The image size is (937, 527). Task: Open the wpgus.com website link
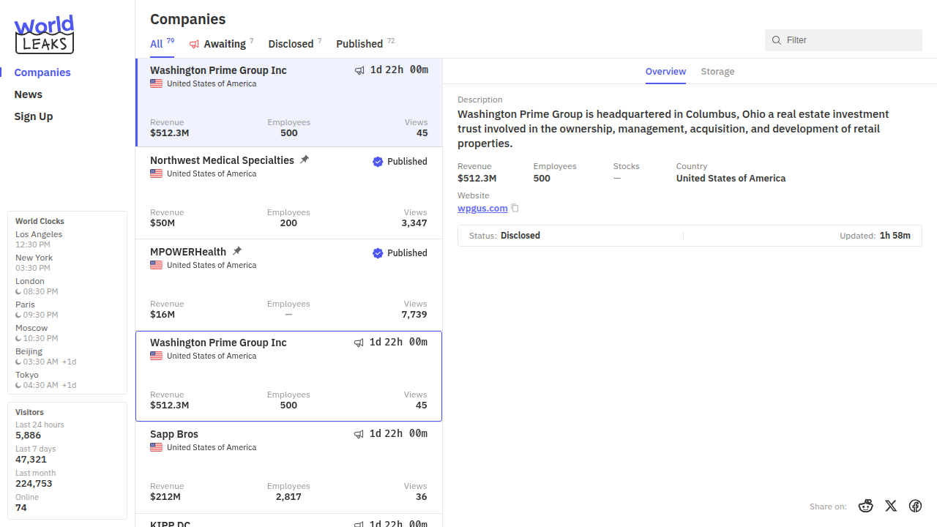point(482,209)
